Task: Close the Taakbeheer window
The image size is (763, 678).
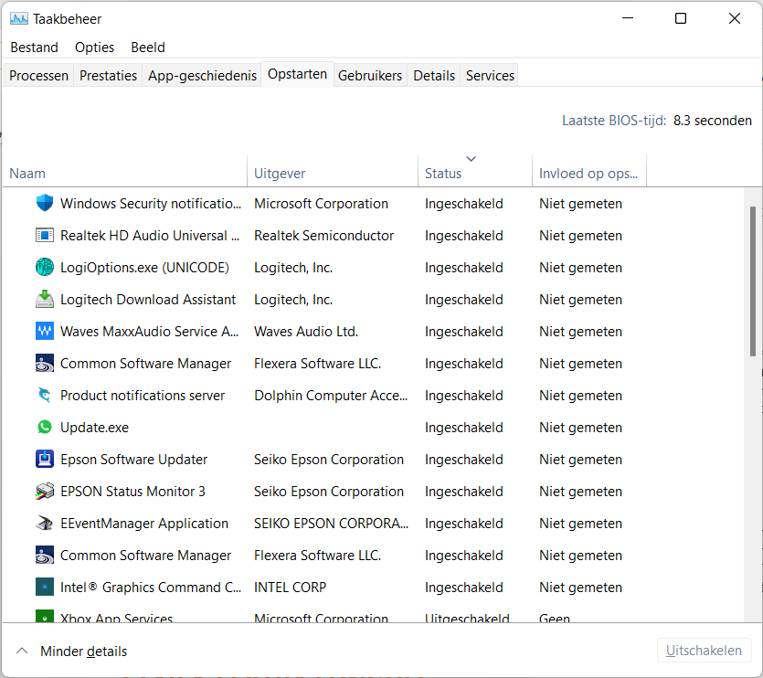Action: [x=735, y=18]
